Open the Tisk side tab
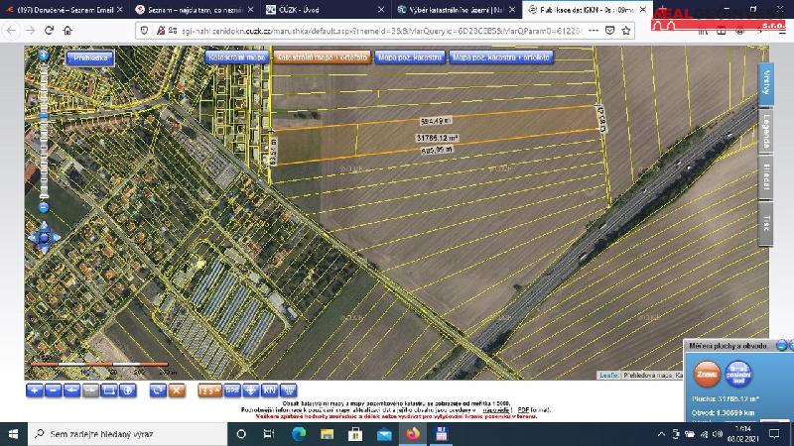 [x=765, y=223]
